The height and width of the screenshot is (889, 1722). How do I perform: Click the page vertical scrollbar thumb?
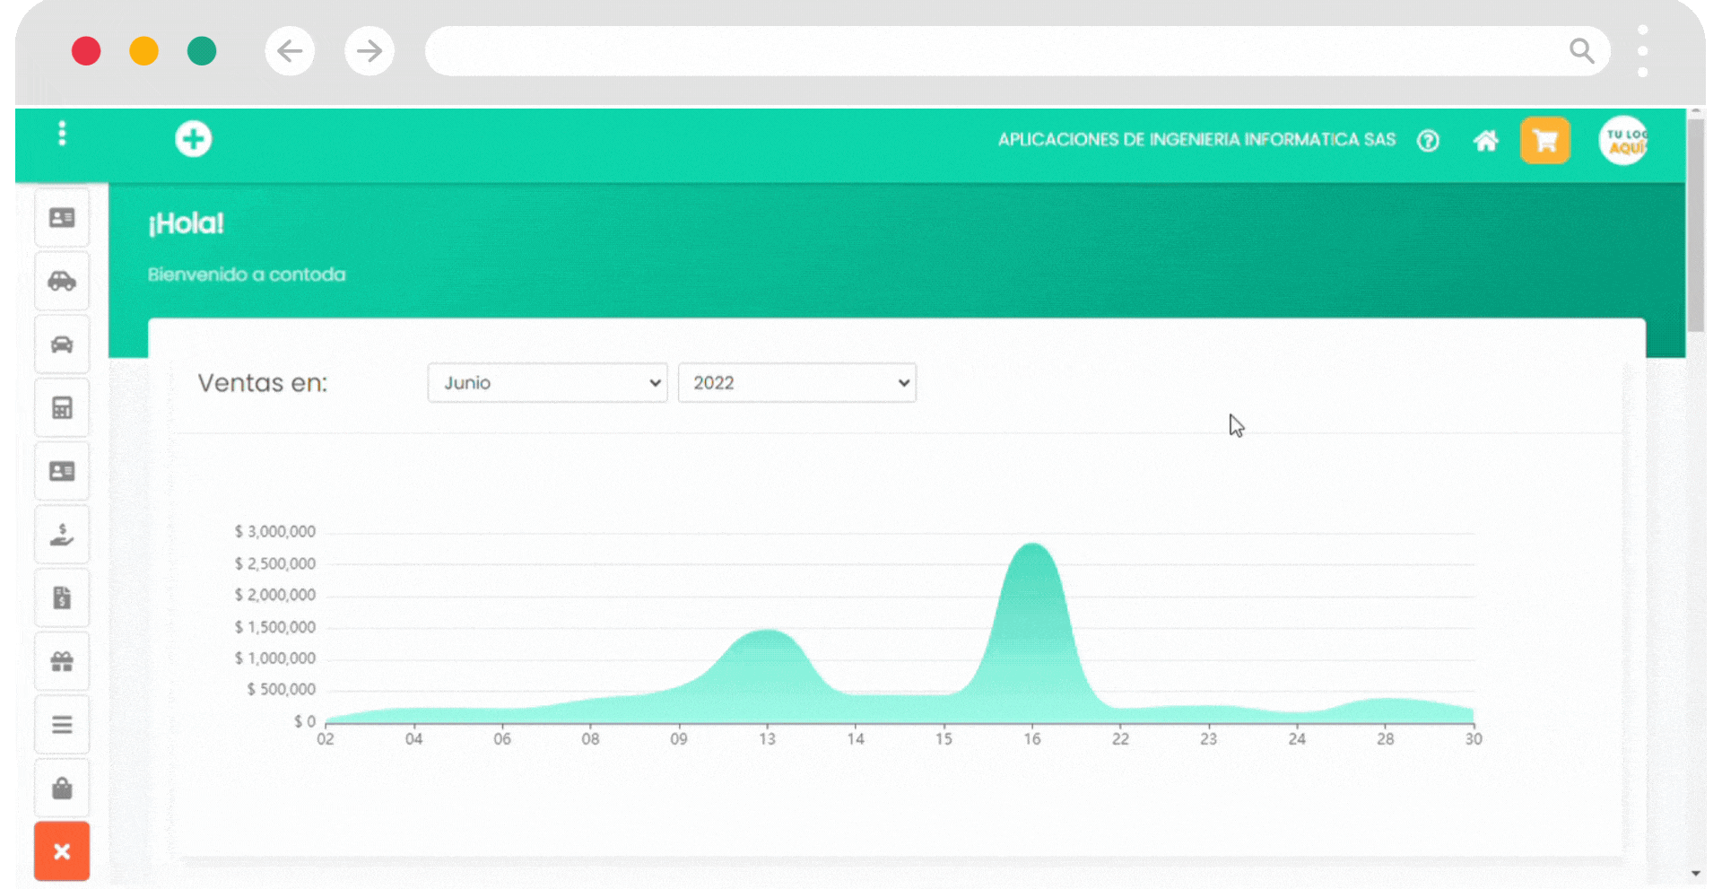(x=1695, y=224)
